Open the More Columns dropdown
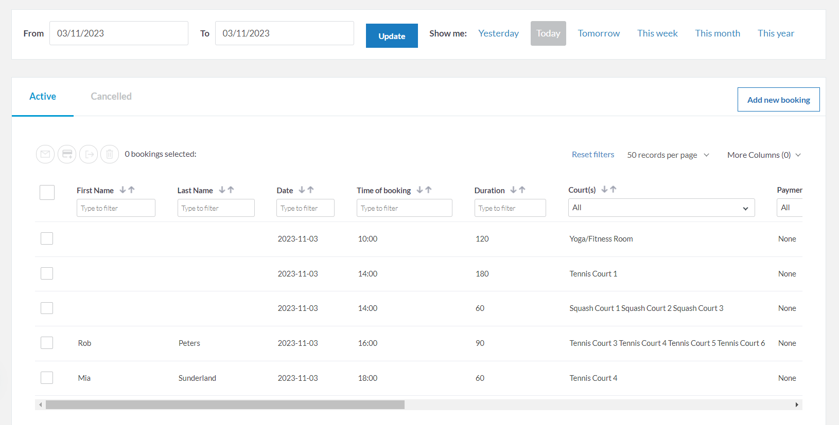Screen dimensions: 839x425 pyautogui.click(x=763, y=155)
